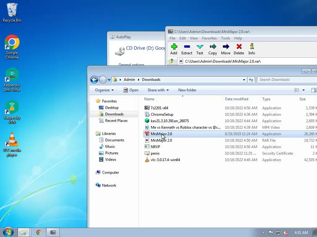Click the Admin breadcrumb in address bar
317x237 pixels.
click(129, 80)
